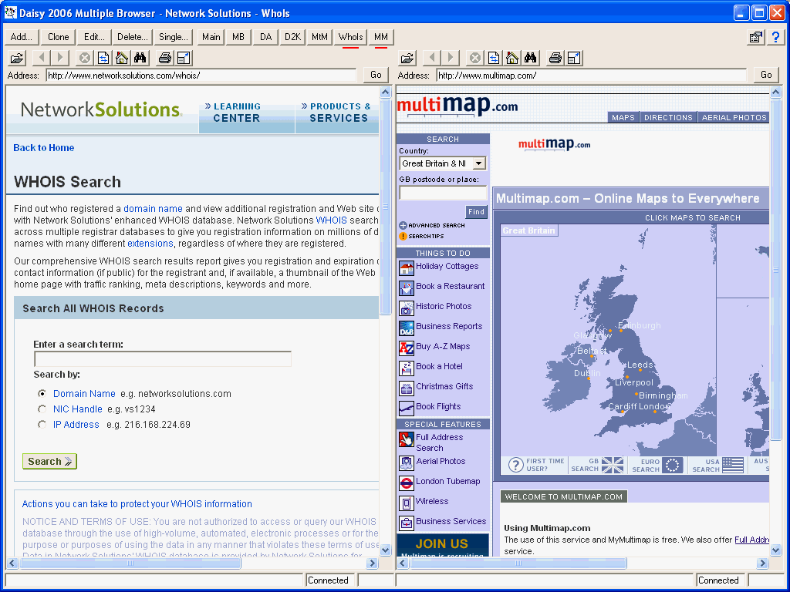Switch to the WhoIs layout tab
The width and height of the screenshot is (790, 592).
(350, 37)
